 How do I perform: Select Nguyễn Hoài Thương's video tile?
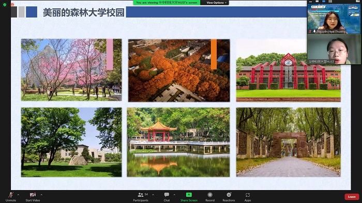tap(334, 19)
